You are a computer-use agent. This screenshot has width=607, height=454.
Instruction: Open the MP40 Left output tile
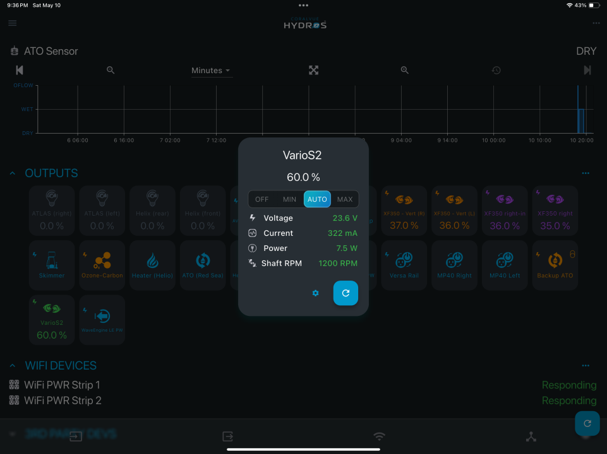tap(505, 265)
